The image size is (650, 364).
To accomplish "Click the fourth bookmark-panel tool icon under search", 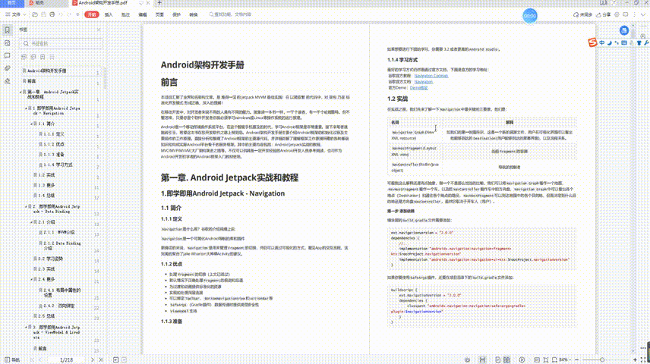I will (x=52, y=57).
